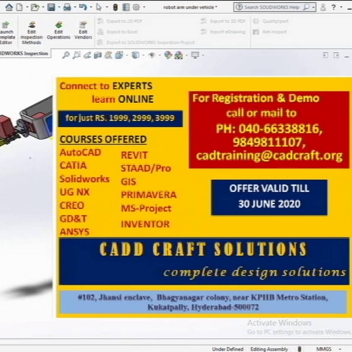Image resolution: width=352 pixels, height=352 pixels.
Task: Click the right panel-tile button in the viewport corner
Action: (x=336, y=55)
